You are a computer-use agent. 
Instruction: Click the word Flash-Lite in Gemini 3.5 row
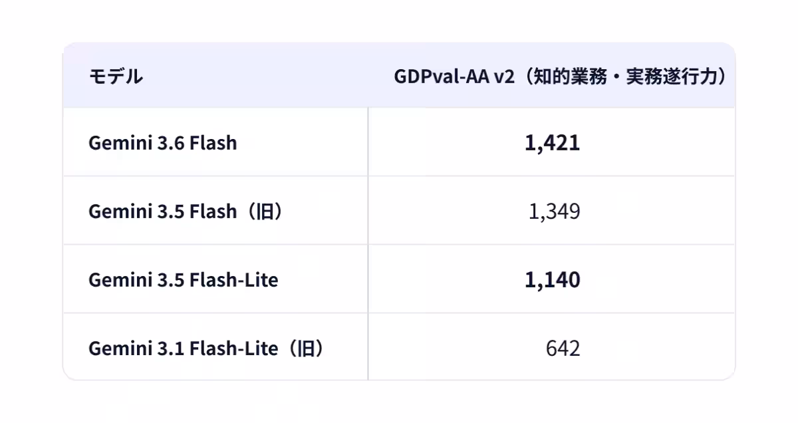pos(233,280)
